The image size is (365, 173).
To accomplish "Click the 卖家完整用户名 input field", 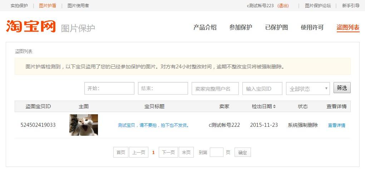I will [x=215, y=89].
